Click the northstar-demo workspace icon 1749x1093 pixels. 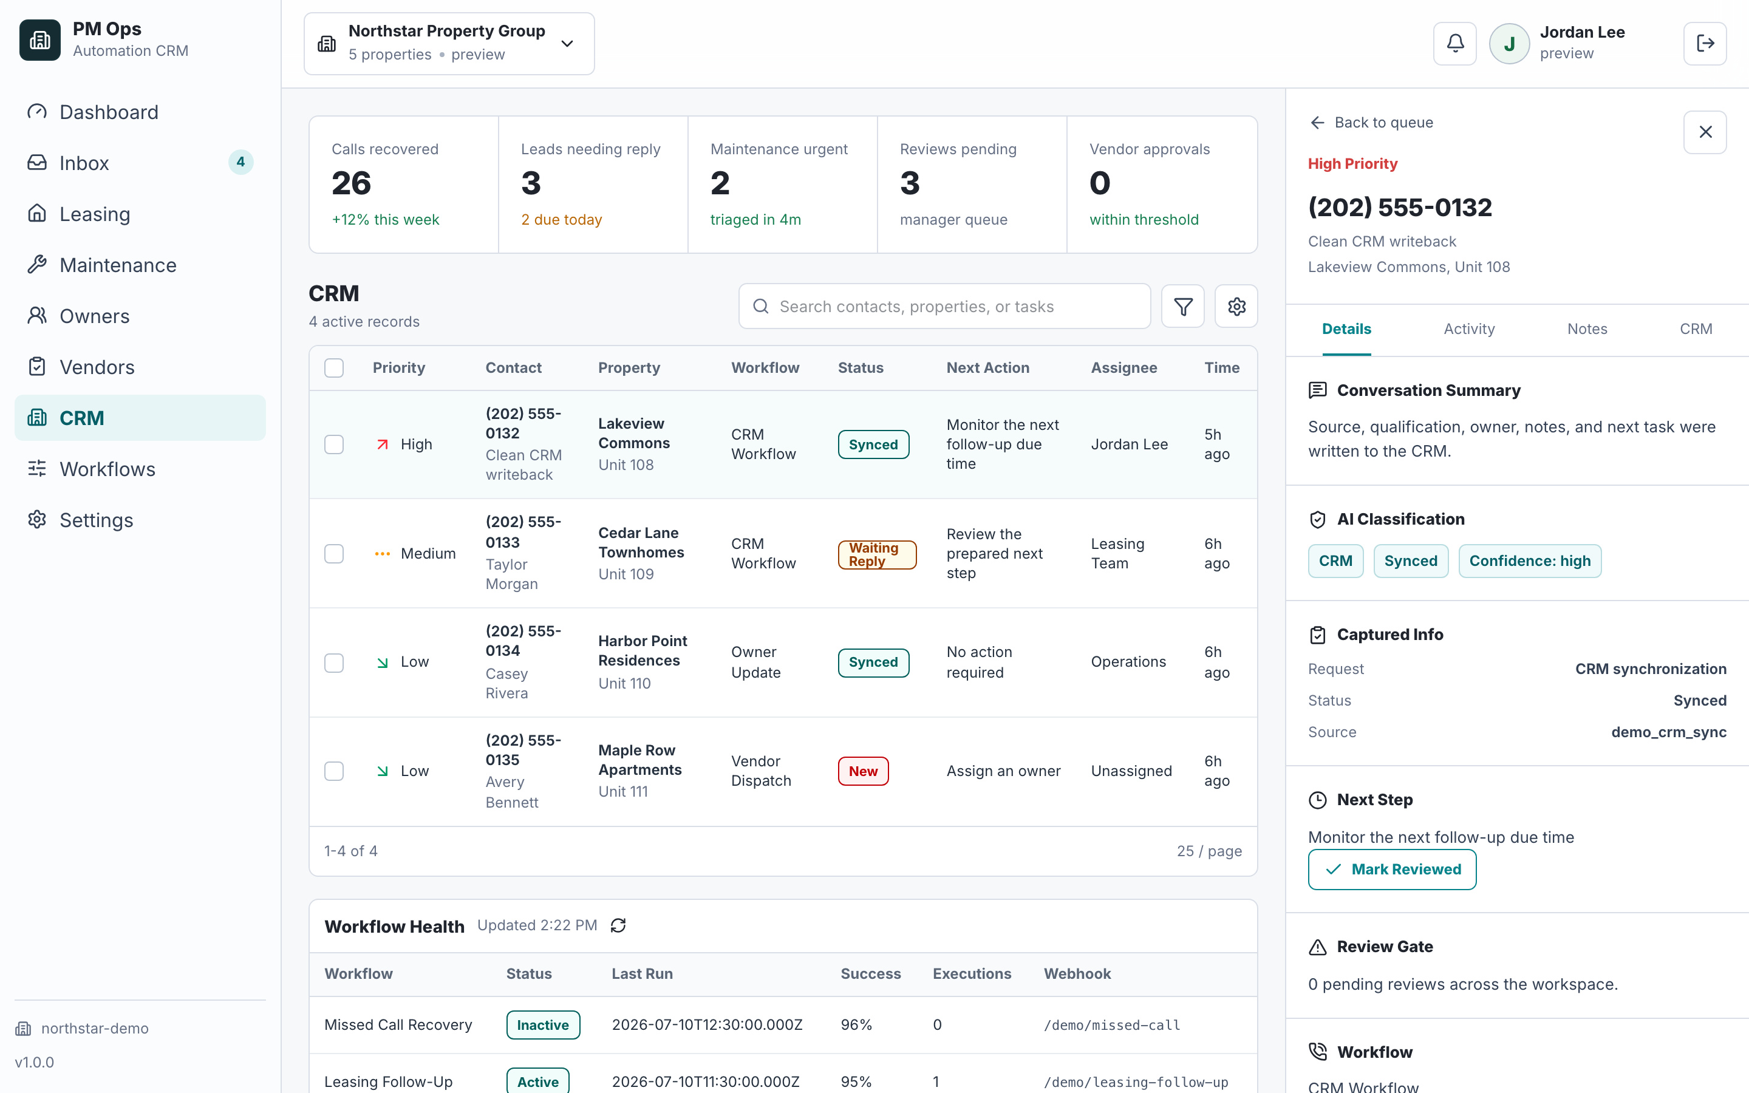point(24,1029)
